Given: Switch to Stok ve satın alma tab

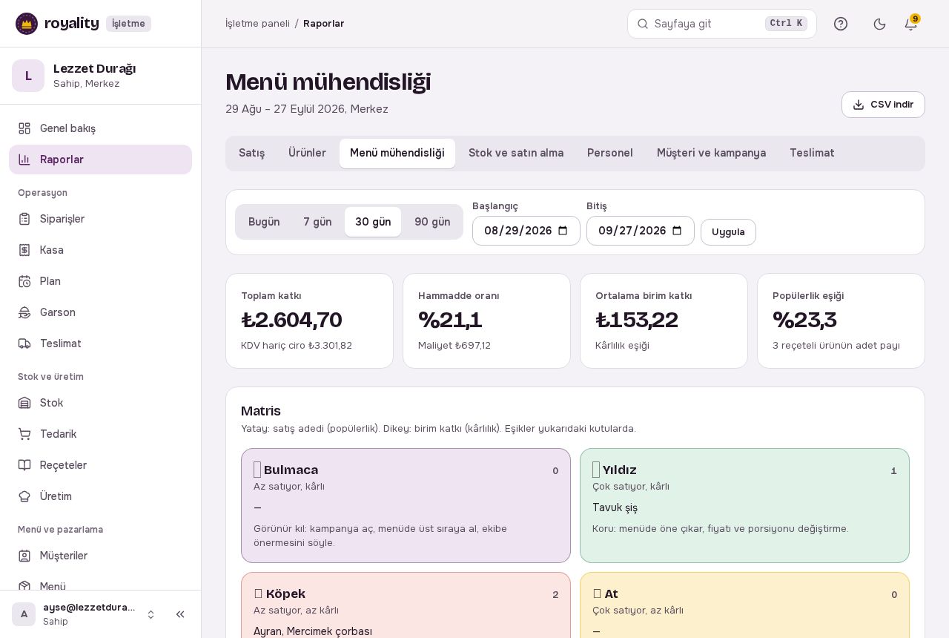Looking at the screenshot, I should pos(516,154).
